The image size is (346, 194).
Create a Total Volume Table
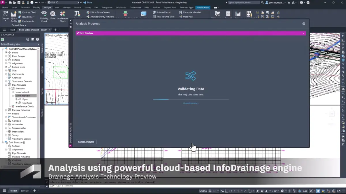[163, 17]
